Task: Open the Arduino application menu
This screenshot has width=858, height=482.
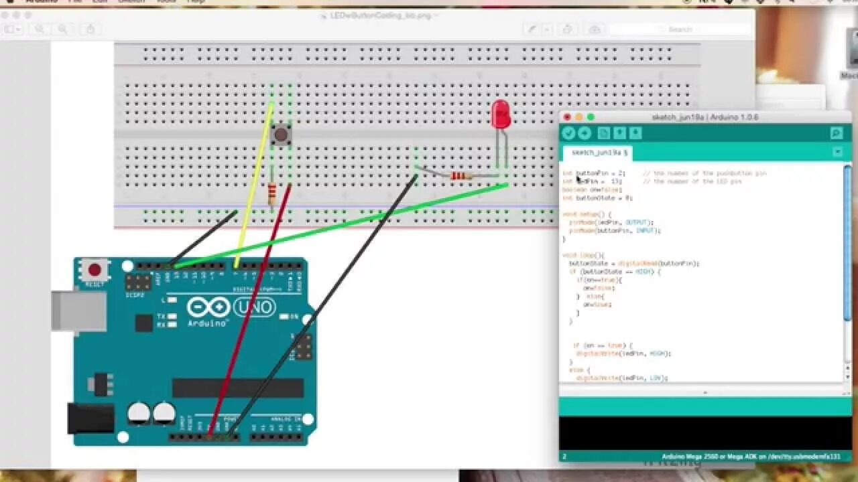Action: pyautogui.click(x=41, y=2)
